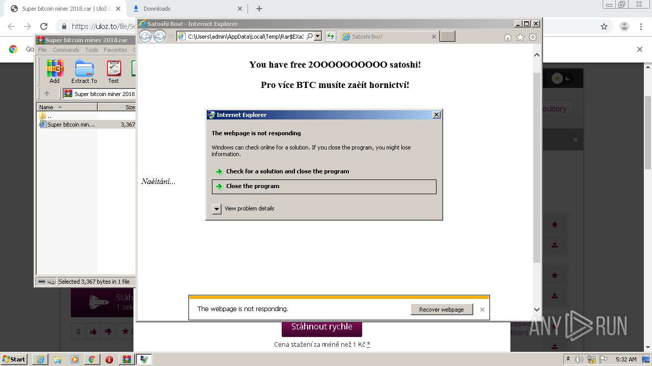The height and width of the screenshot is (366, 652).
Task: Dismiss the not responding notification bar
Action: coord(482,310)
